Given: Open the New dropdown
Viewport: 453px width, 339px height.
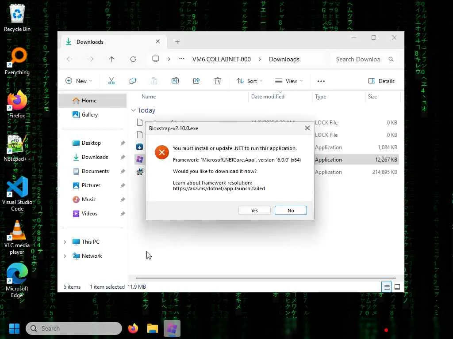Looking at the screenshot, I should [79, 81].
